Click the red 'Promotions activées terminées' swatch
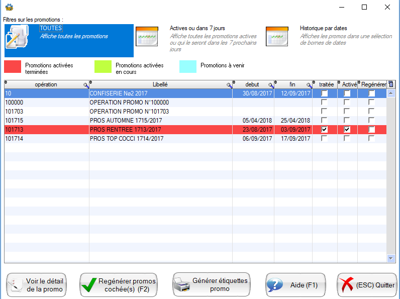This screenshot has width=400, height=299. (13, 67)
